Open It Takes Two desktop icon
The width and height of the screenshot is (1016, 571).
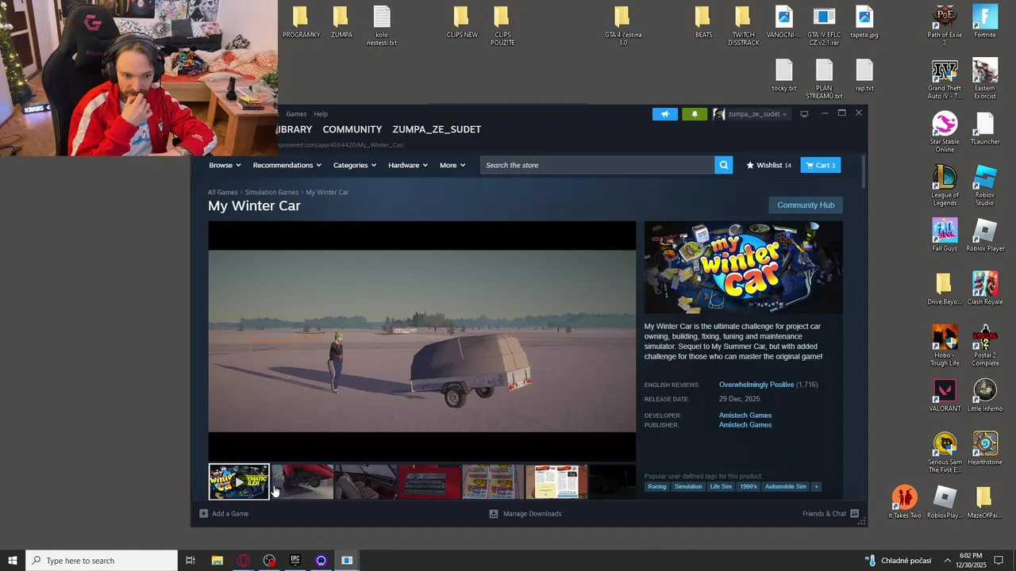[x=904, y=501]
